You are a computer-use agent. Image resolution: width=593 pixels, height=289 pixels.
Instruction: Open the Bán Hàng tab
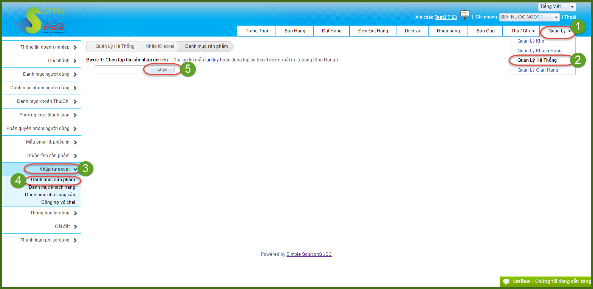click(295, 31)
